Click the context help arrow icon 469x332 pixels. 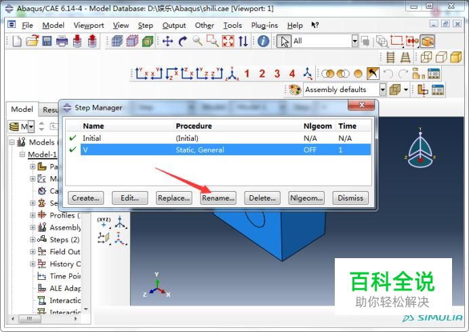(x=315, y=25)
